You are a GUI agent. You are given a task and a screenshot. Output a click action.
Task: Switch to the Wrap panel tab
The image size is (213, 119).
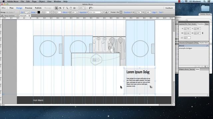point(197,43)
